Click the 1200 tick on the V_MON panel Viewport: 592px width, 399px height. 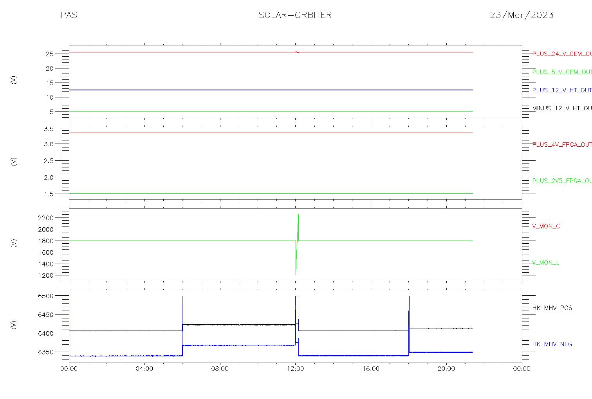(x=46, y=276)
